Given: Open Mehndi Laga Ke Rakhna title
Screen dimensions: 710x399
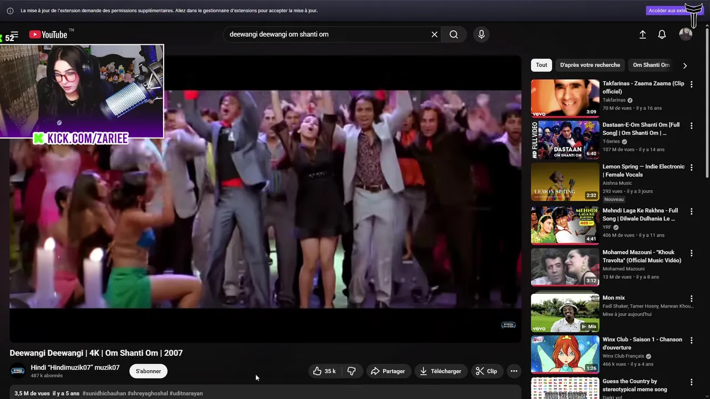Looking at the screenshot, I should 640,214.
